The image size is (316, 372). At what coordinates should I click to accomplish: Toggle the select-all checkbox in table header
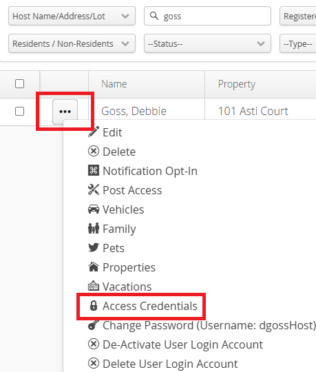point(19,84)
